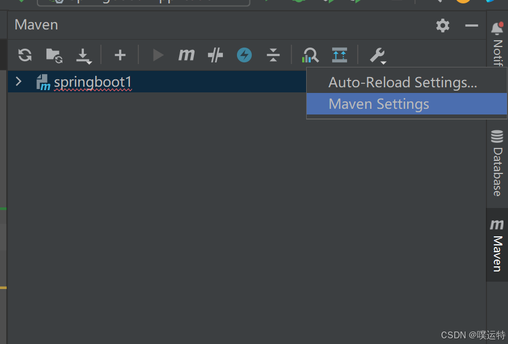Add Maven project with plus icon
The image size is (508, 344).
[120, 55]
